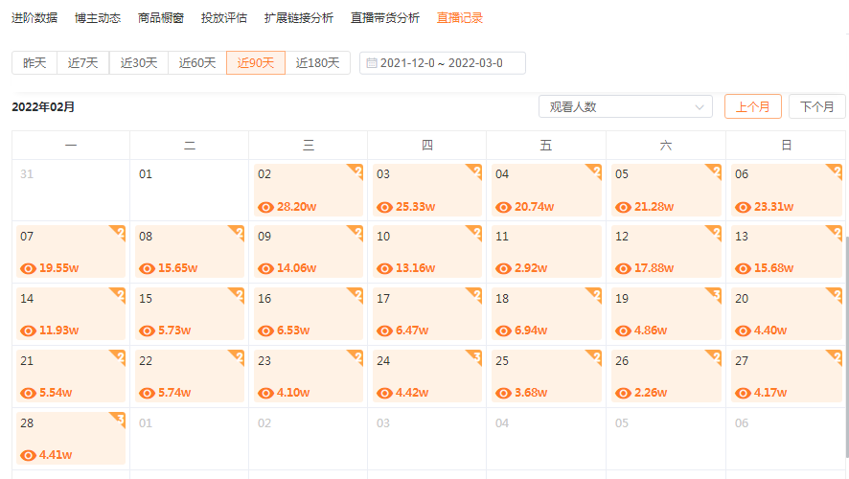The width and height of the screenshot is (849, 479).
Task: Click the eye icon on Feb 18
Action: coord(503,331)
